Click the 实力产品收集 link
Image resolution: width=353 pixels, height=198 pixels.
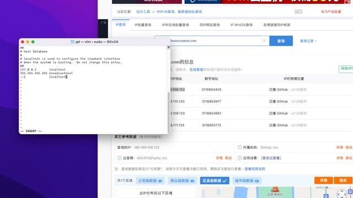point(331,12)
